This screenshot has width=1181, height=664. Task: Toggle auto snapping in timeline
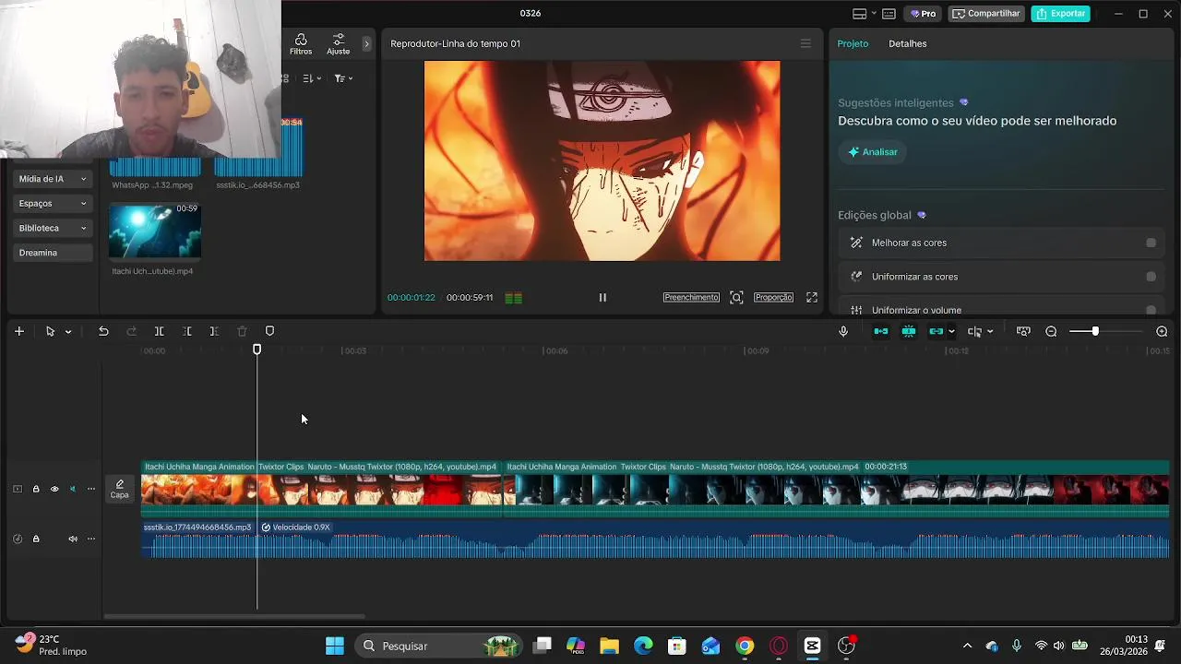point(909,331)
